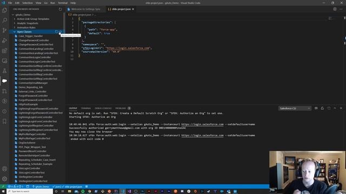Open first login.salesforce.com link in output
Image resolution: width=346 pixels, height=194 pixels.
tap(202, 124)
